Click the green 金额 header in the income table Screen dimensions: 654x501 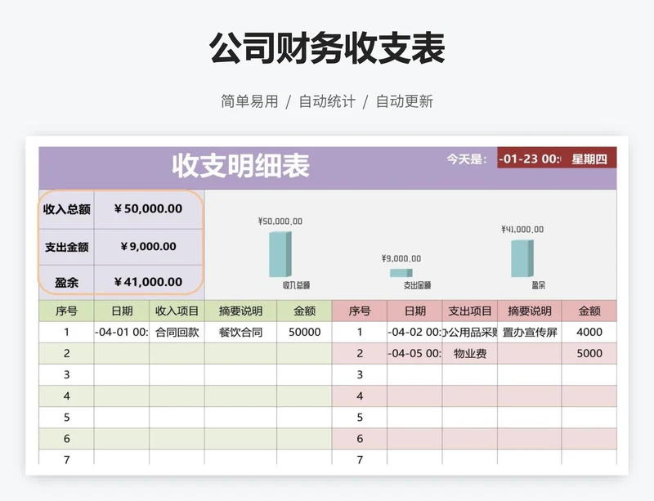(x=304, y=311)
